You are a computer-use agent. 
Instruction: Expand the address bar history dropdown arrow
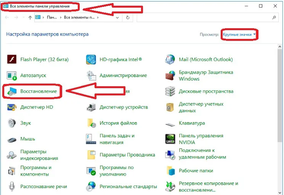coord(118,18)
